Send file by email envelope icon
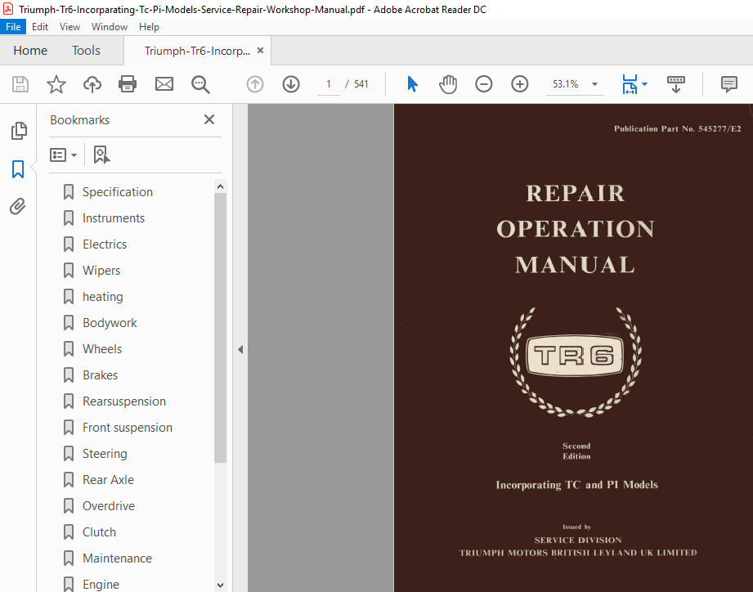 tap(164, 84)
